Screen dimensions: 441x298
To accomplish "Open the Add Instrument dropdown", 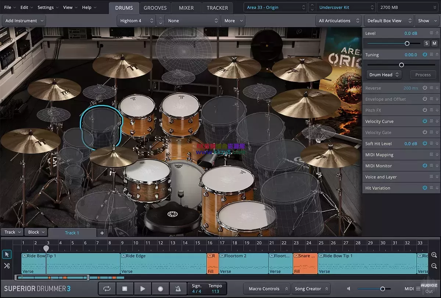I will (x=24, y=21).
